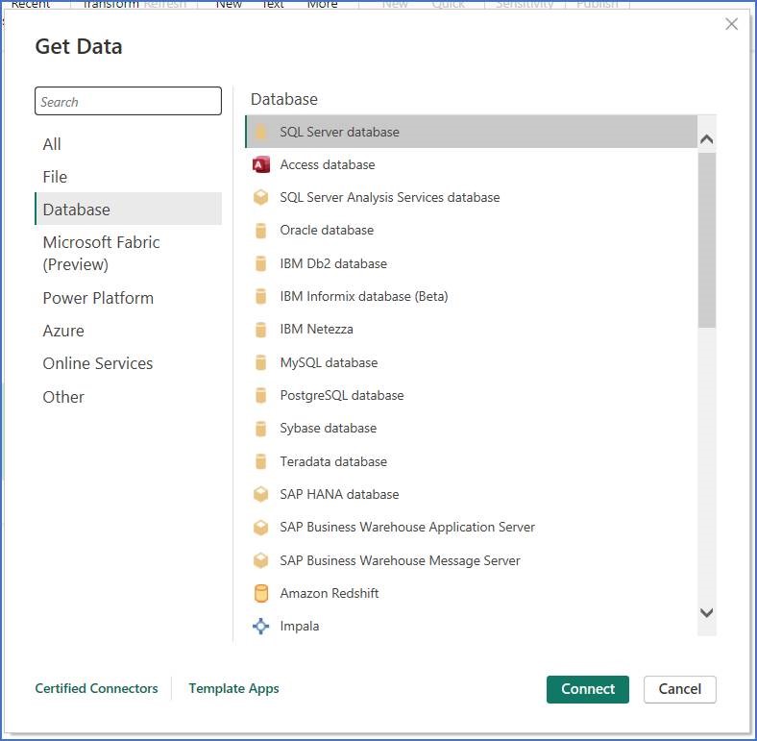Click the SAP HANA database cube icon

pyautogui.click(x=260, y=495)
